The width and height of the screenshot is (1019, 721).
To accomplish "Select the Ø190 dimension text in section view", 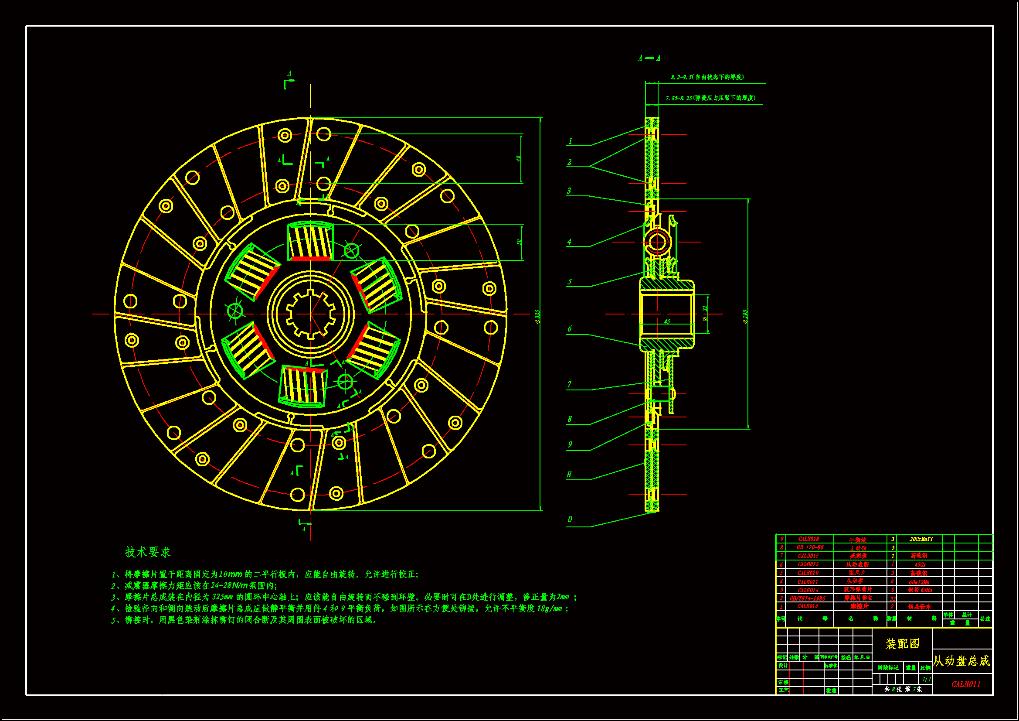I will coord(745,316).
